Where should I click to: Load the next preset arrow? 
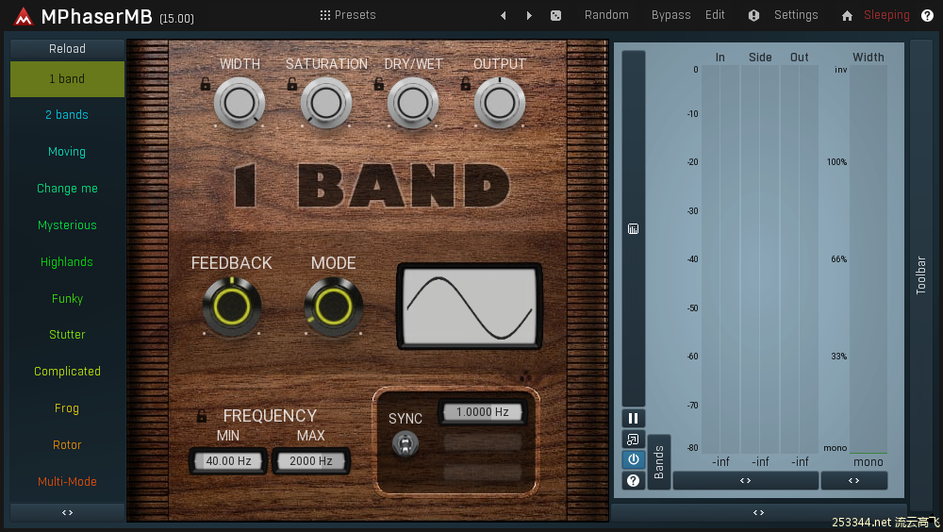(x=529, y=16)
